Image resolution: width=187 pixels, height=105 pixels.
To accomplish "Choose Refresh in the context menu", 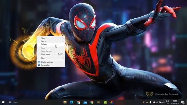I will tap(51, 44).
